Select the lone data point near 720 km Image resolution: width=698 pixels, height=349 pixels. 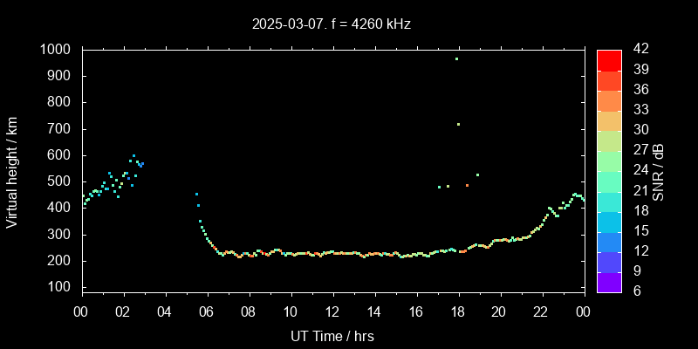pos(458,124)
